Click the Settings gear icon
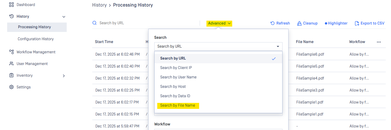 point(11,87)
